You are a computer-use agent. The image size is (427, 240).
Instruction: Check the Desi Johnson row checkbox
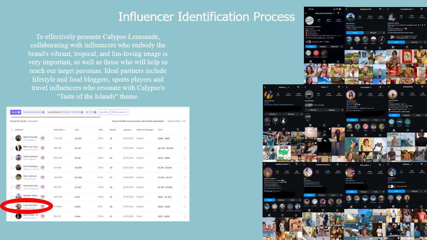[x=12, y=177]
